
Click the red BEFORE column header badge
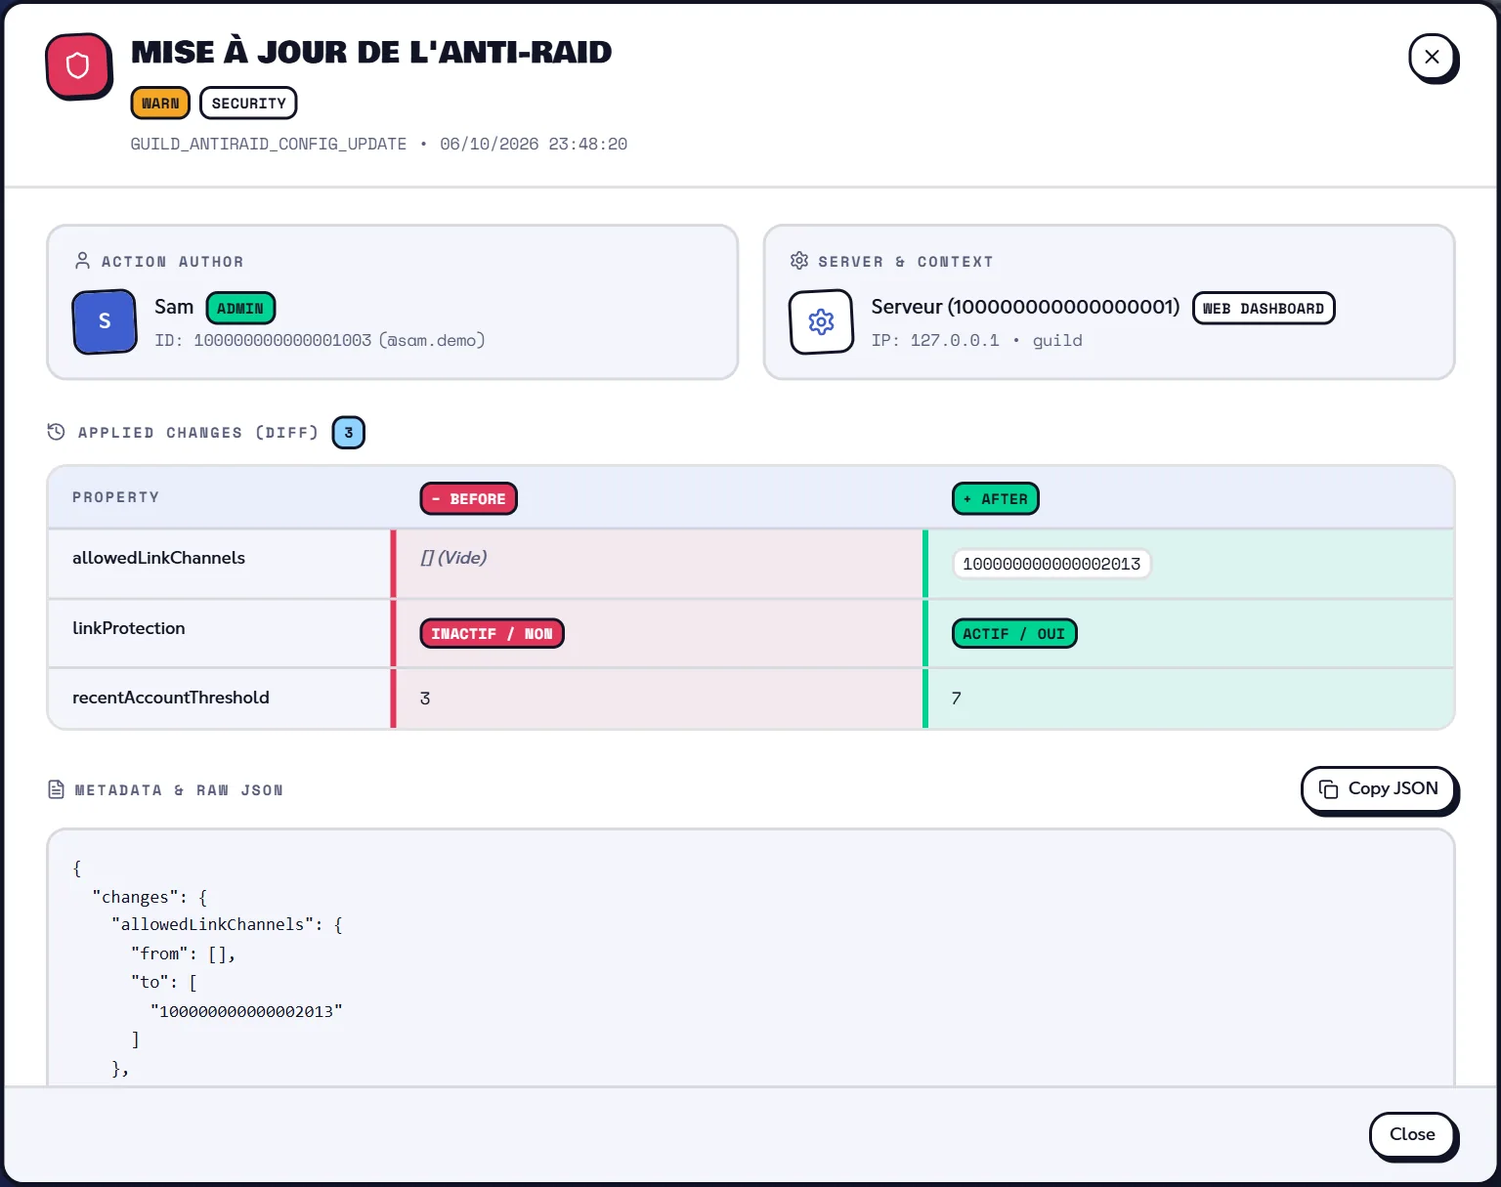coord(469,499)
